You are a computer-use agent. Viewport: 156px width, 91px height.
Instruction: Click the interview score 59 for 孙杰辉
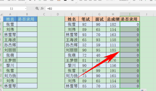pos(99,45)
